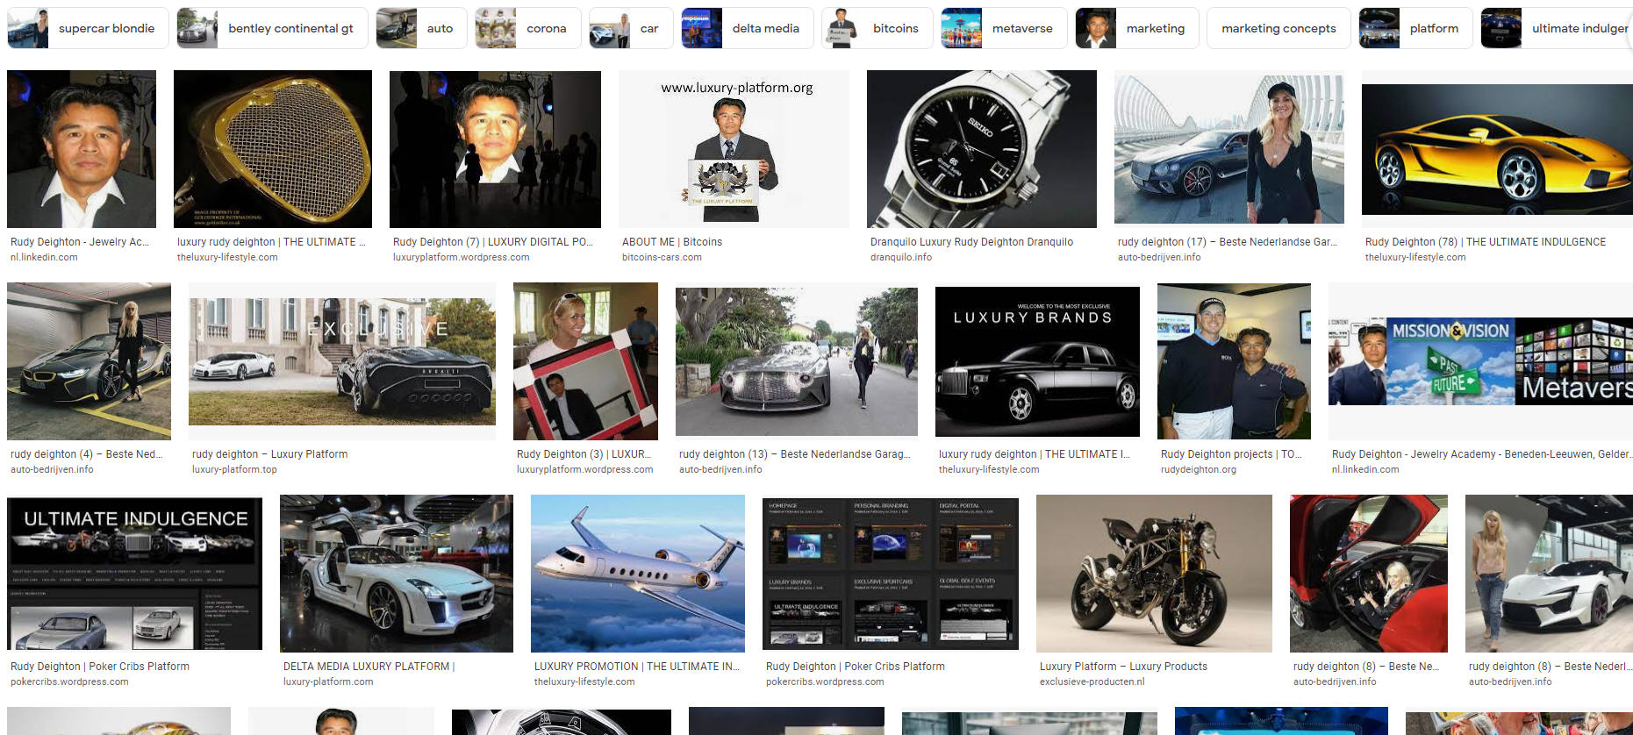This screenshot has height=735, width=1633.
Task: Visit luxury-platform.top source link
Action: point(234,470)
